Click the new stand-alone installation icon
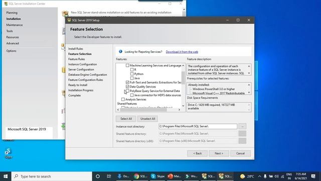The image size is (321, 181). point(65,14)
